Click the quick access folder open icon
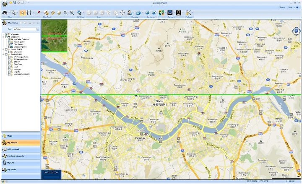302x184 pixels. click(11, 3)
